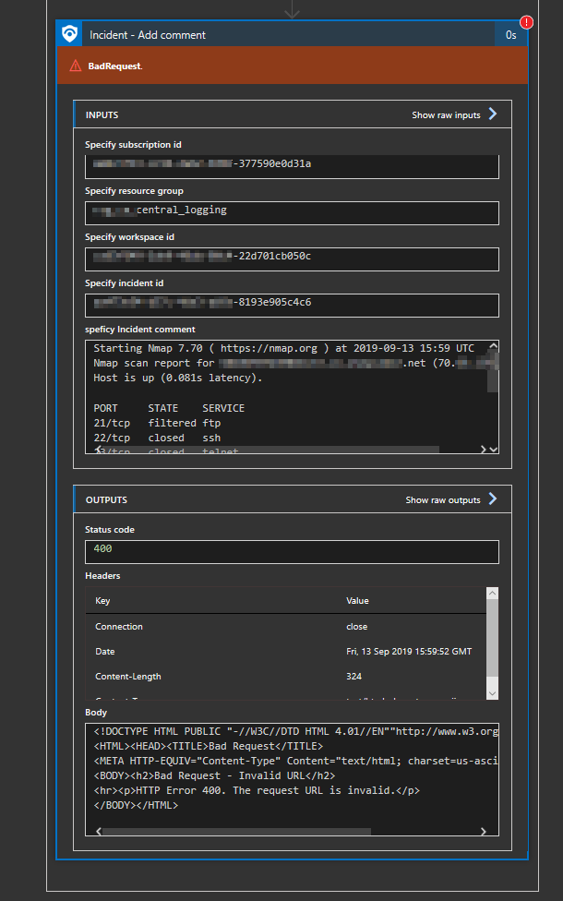Click the incident comment Nmap text box

click(x=292, y=396)
